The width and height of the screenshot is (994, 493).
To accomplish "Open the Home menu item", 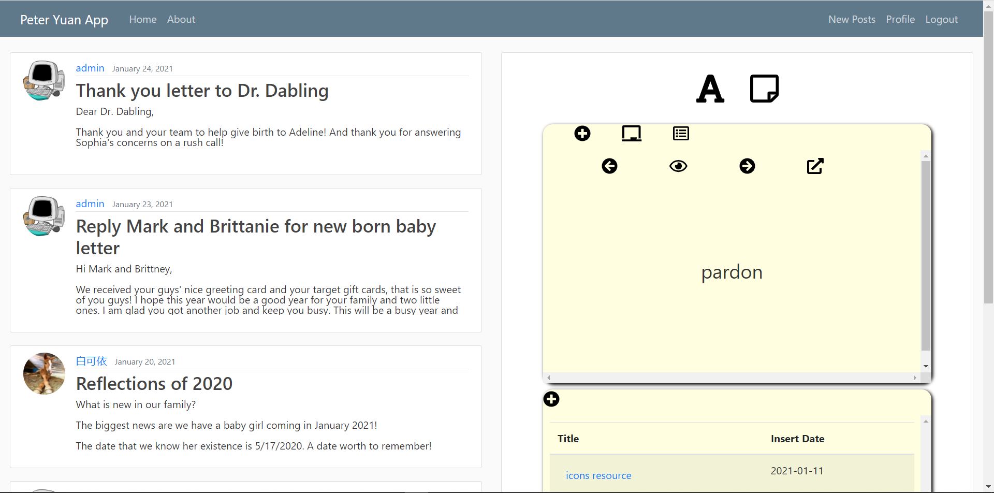I will tap(143, 19).
